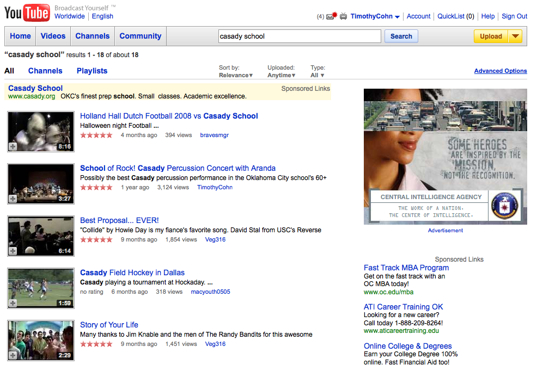537x365 pixels.
Task: Click the TV icon beside the username
Action: [x=343, y=16]
